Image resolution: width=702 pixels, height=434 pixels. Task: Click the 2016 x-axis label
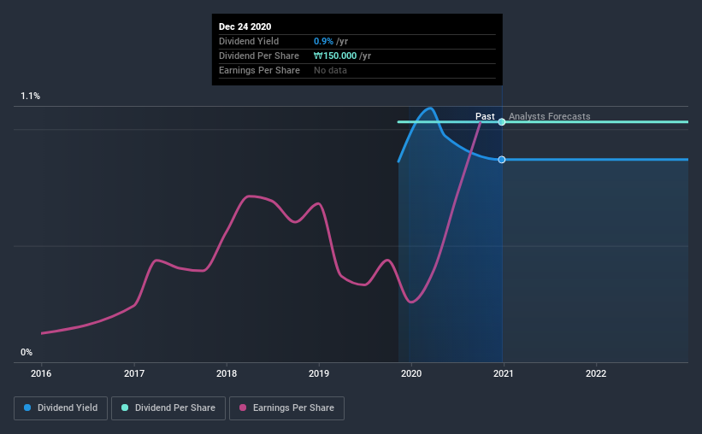(x=41, y=373)
